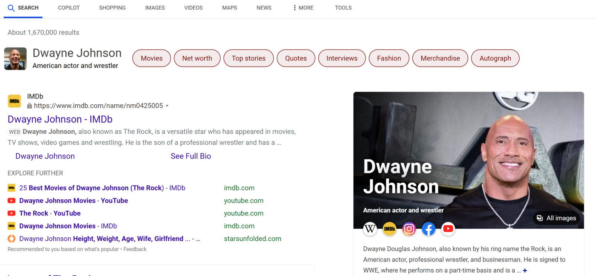Open the Facebook profile icon

[428, 229]
